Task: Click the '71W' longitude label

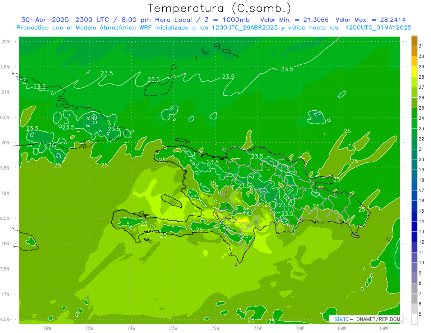Action: (258, 328)
